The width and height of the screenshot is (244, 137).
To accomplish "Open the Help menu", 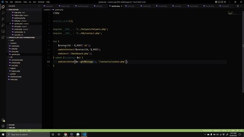I will point(48,2).
